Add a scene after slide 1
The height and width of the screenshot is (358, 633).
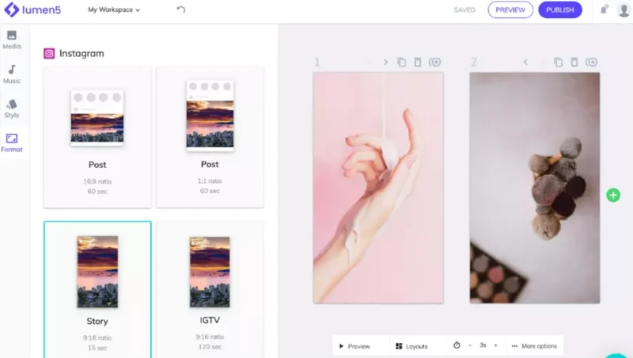point(435,62)
